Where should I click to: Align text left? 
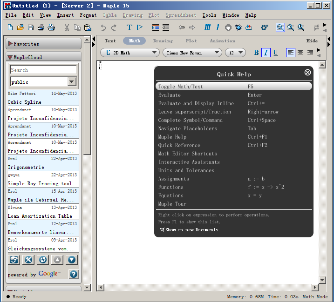(x=291, y=53)
